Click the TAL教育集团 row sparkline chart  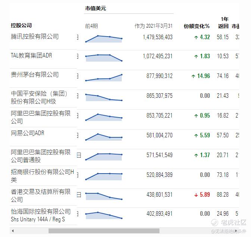(x=104, y=58)
